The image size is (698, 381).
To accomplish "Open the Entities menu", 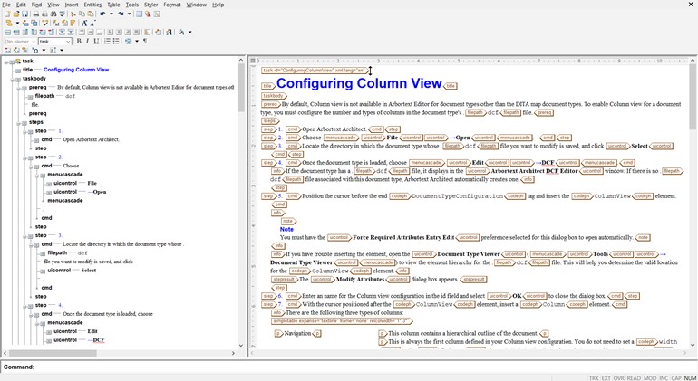I will click(x=92, y=5).
